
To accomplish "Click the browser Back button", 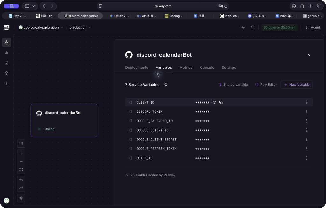I will 44,6.
